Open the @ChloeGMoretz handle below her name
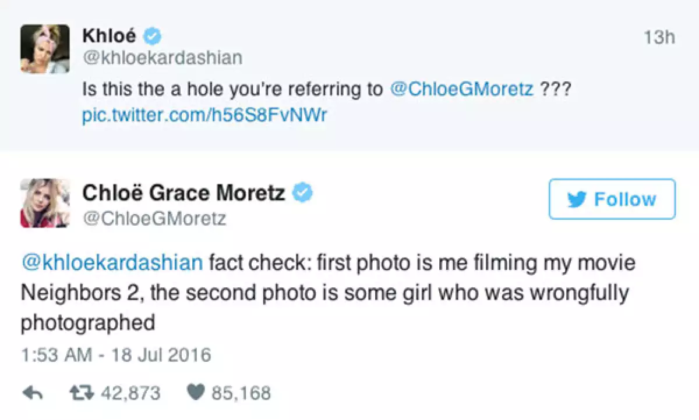Image resolution: width=699 pixels, height=420 pixels. pos(154,218)
